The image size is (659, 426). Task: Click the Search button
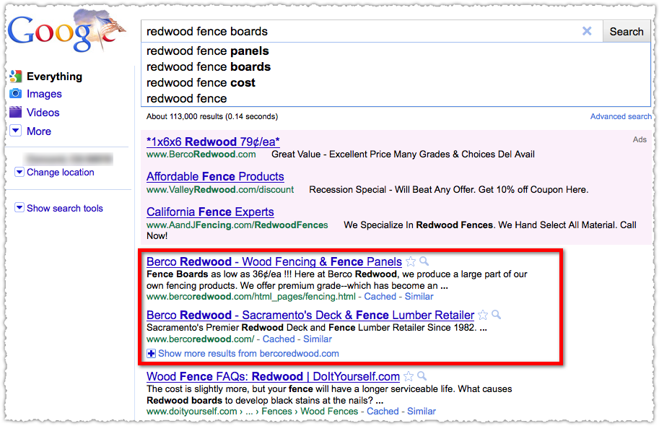[x=627, y=32]
